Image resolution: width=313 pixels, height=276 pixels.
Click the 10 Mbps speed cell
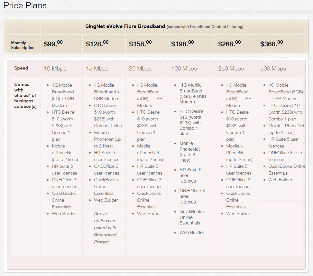click(55, 69)
